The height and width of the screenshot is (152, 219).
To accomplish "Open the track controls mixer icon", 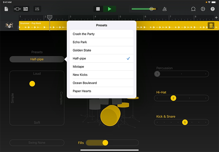I will pos(37,9).
